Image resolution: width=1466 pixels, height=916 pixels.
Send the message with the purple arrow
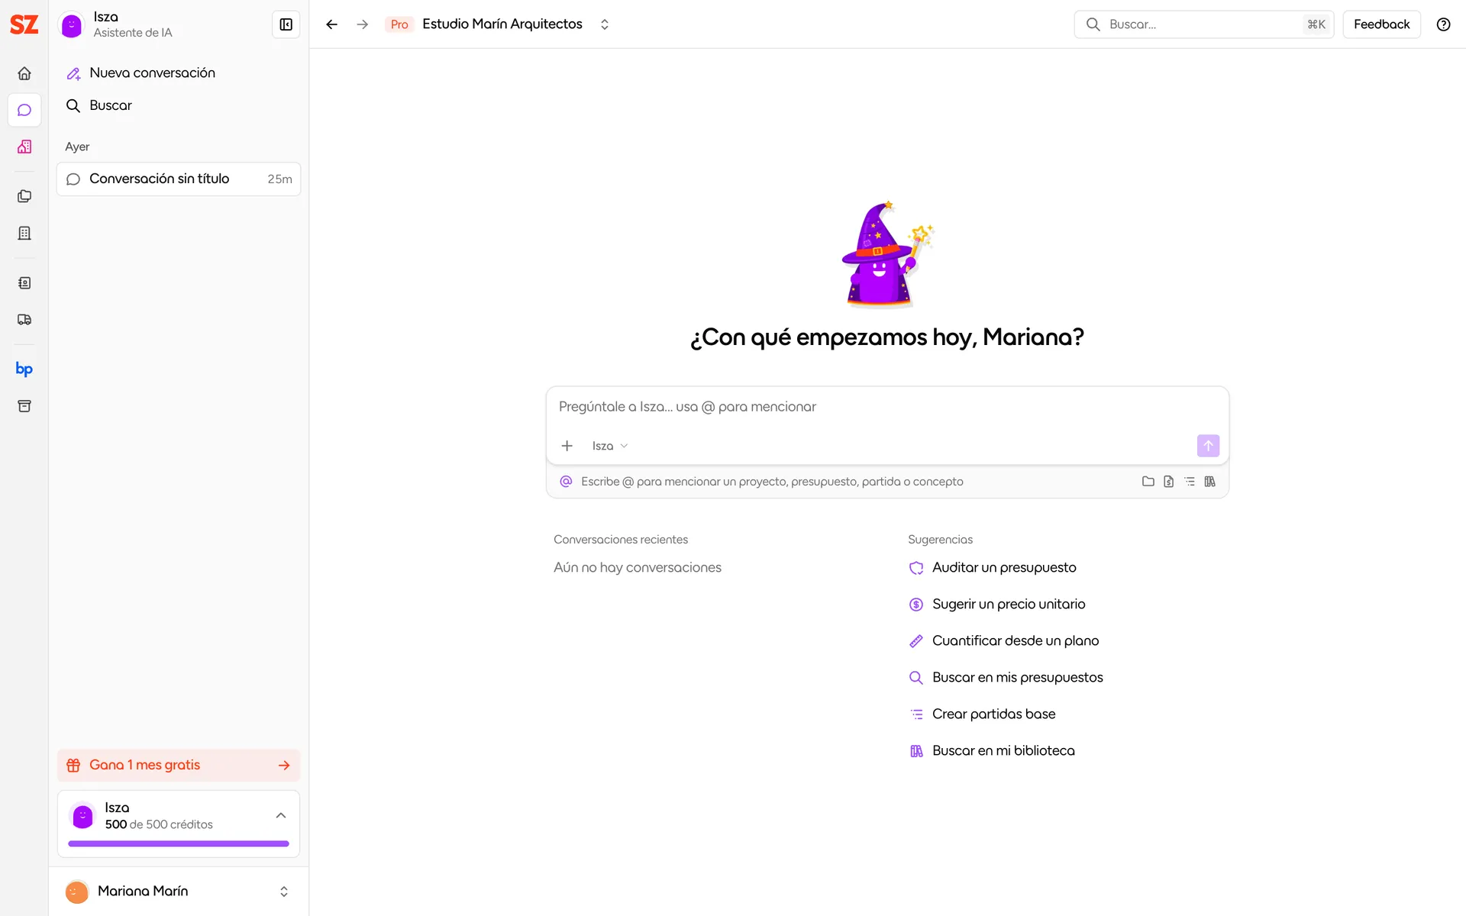coord(1208,446)
